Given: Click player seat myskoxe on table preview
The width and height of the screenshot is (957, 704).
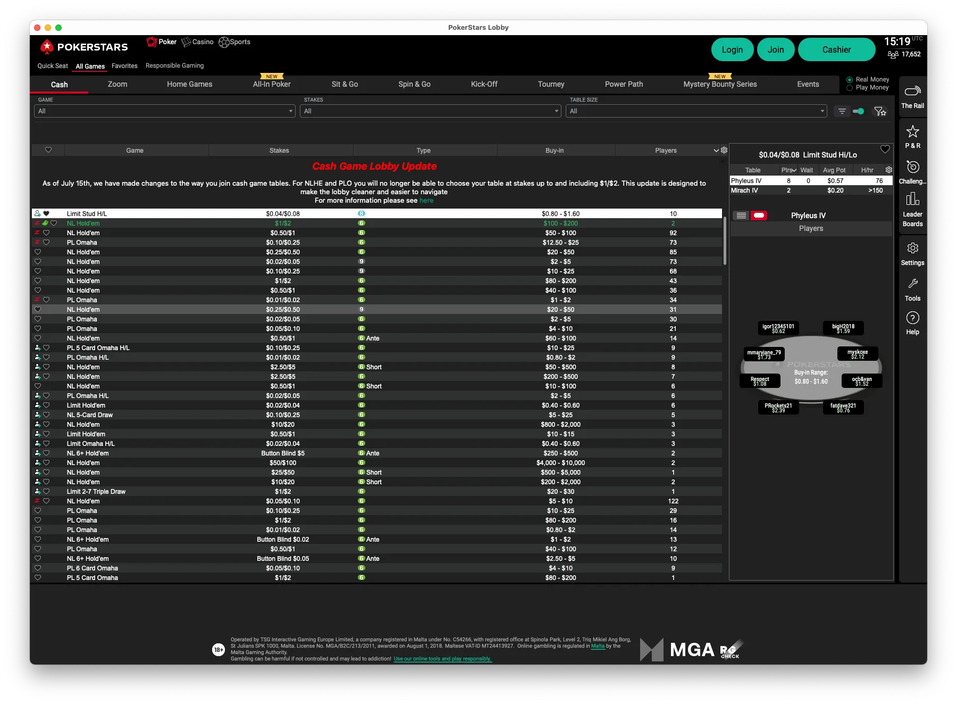Looking at the screenshot, I should click(857, 354).
